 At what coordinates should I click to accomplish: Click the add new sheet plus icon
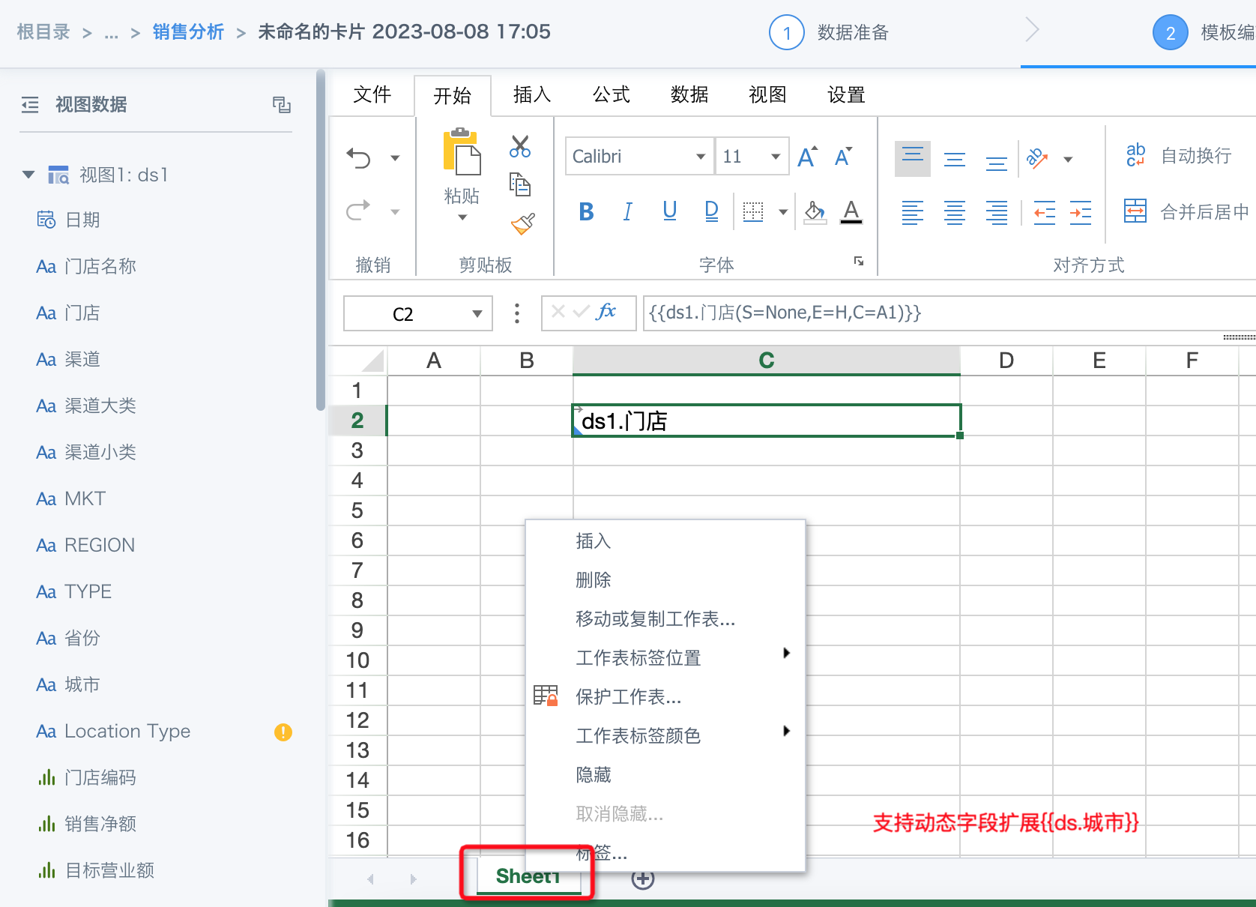[642, 879]
